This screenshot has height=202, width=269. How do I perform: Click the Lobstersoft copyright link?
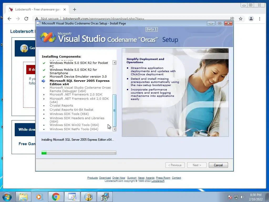click(x=158, y=181)
